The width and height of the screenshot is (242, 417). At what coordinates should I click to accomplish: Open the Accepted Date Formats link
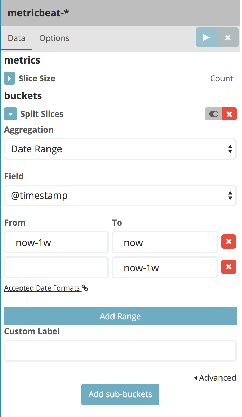pyautogui.click(x=42, y=288)
